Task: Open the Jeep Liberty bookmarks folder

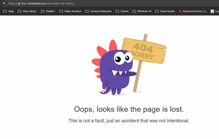Action: tap(27, 11)
